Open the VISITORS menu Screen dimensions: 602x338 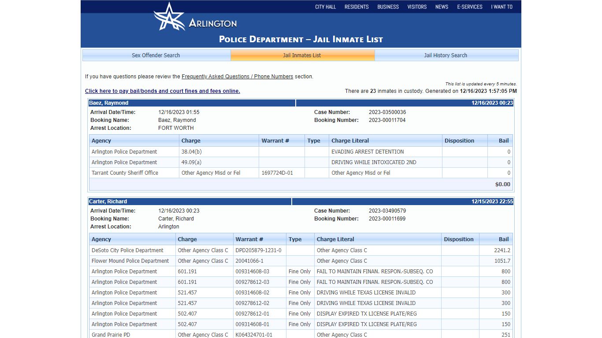tap(417, 7)
